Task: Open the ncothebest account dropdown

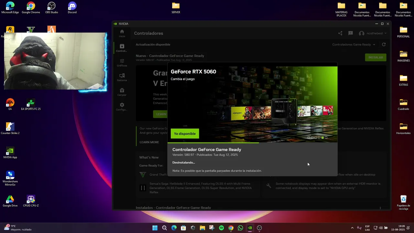Action: pos(373,33)
